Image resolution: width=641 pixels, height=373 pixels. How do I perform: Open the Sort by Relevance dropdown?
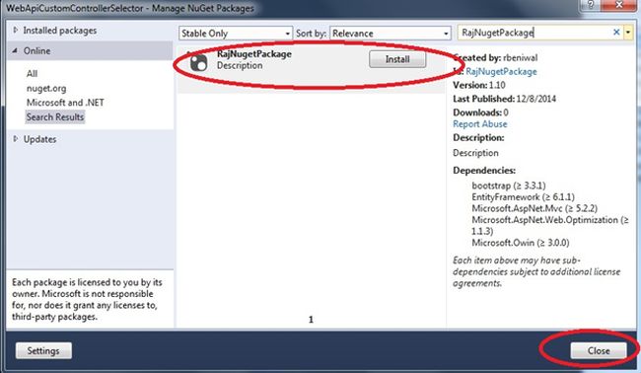click(390, 34)
